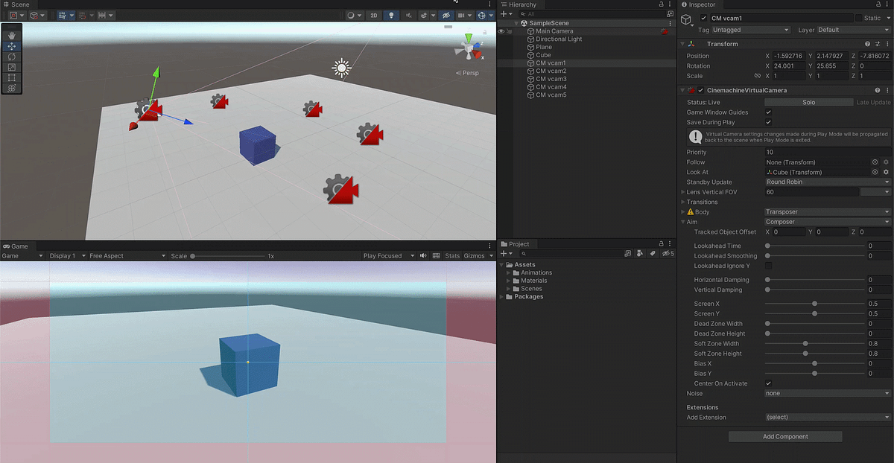The image size is (894, 463).
Task: Toggle Lookahead Ignore Y checkbox
Action: [769, 266]
